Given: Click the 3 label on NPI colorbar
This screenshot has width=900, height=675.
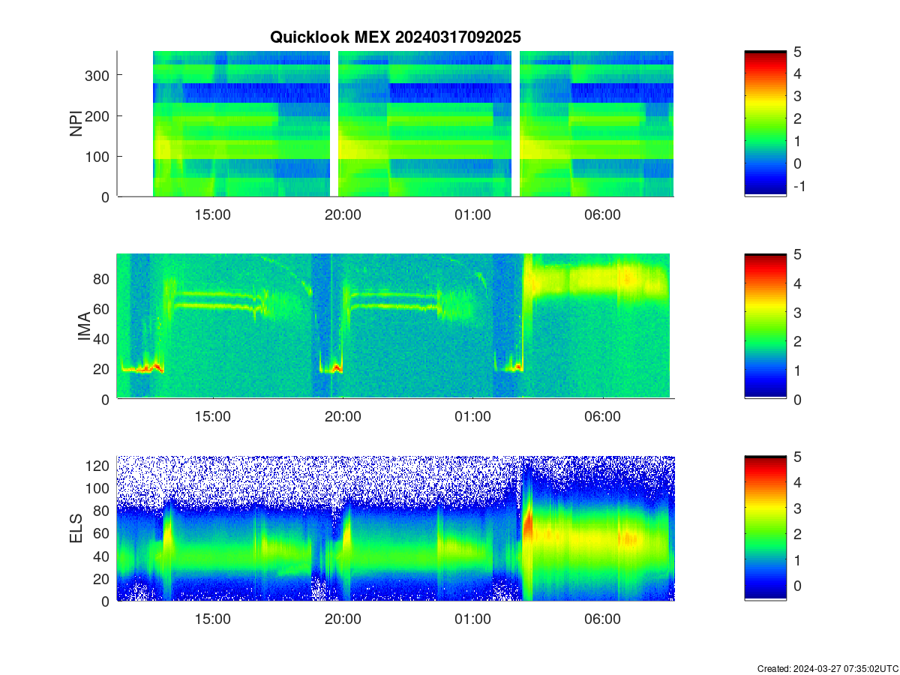Looking at the screenshot, I should [x=797, y=96].
